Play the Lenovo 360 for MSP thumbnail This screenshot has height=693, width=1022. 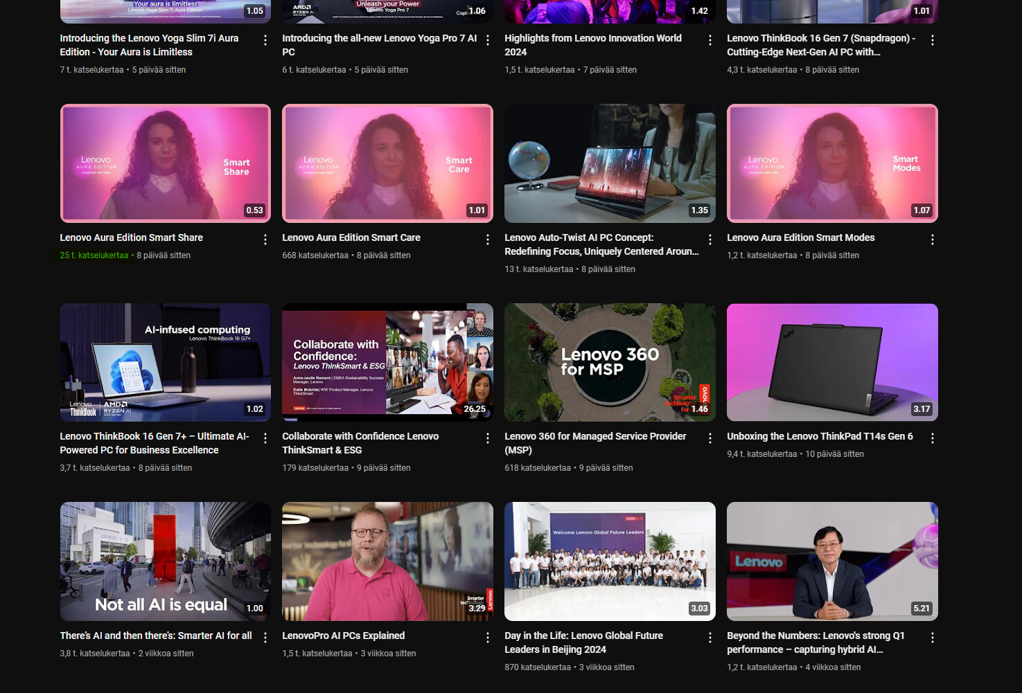coord(610,362)
